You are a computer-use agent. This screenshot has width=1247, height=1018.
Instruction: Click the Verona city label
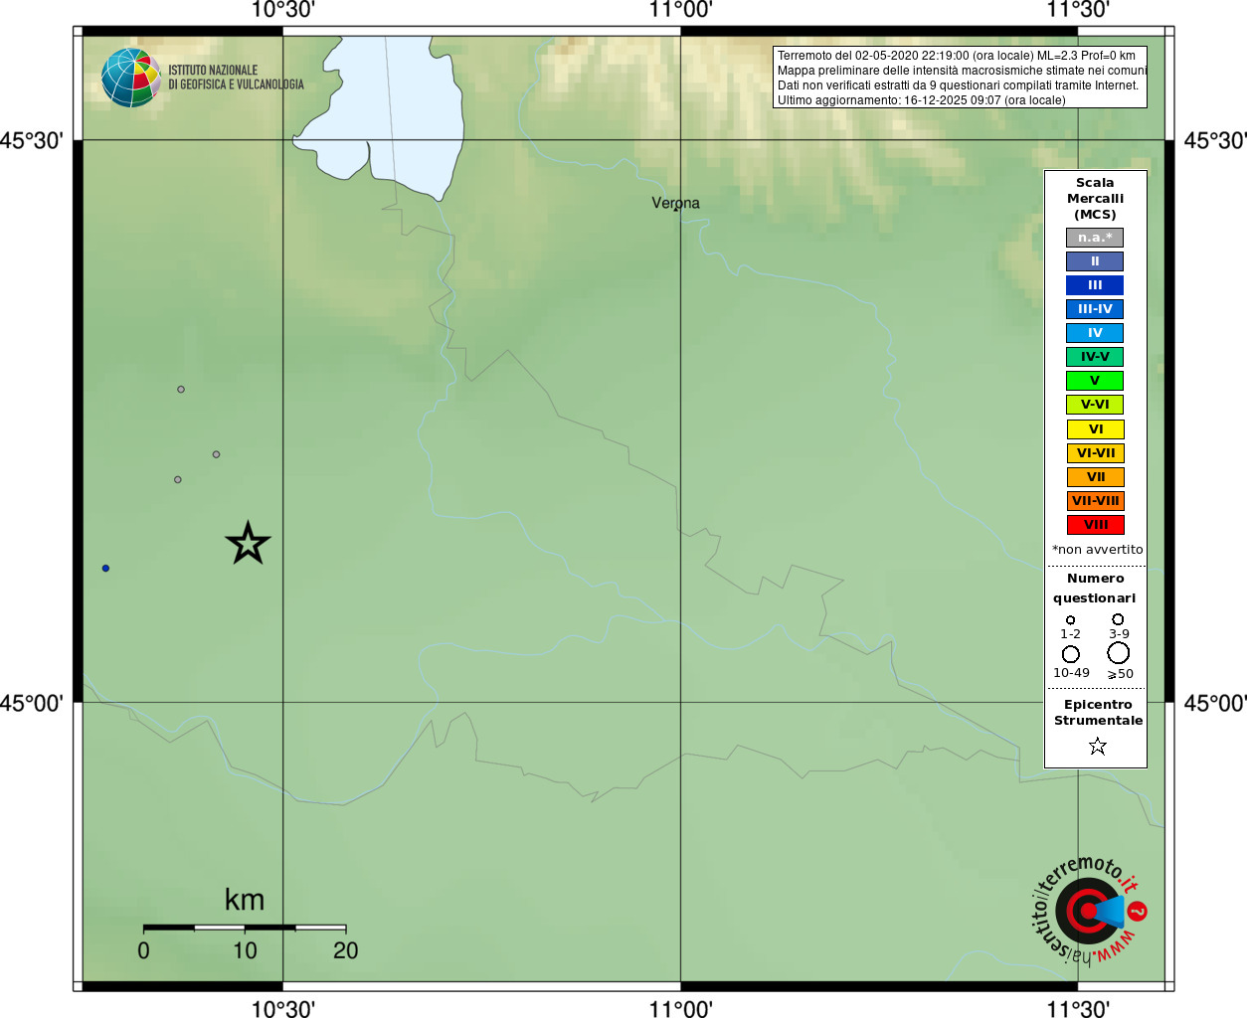click(675, 203)
